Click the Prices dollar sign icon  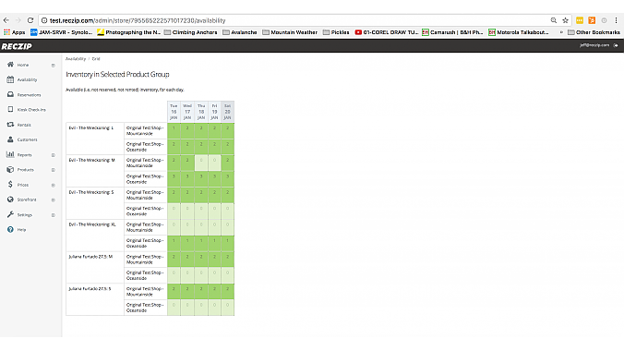coord(10,185)
